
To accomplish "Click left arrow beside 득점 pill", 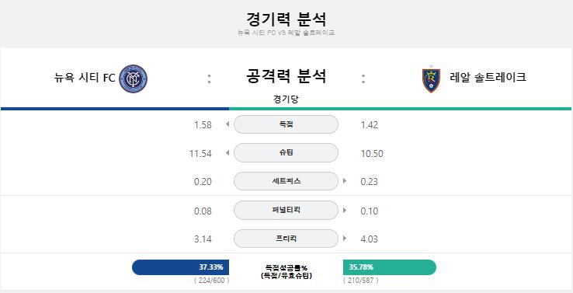I will (227, 124).
